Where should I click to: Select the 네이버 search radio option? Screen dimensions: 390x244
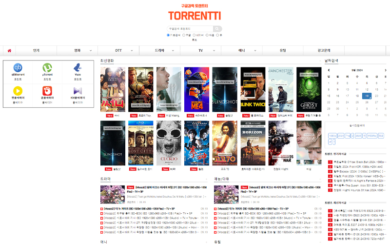[194, 35]
